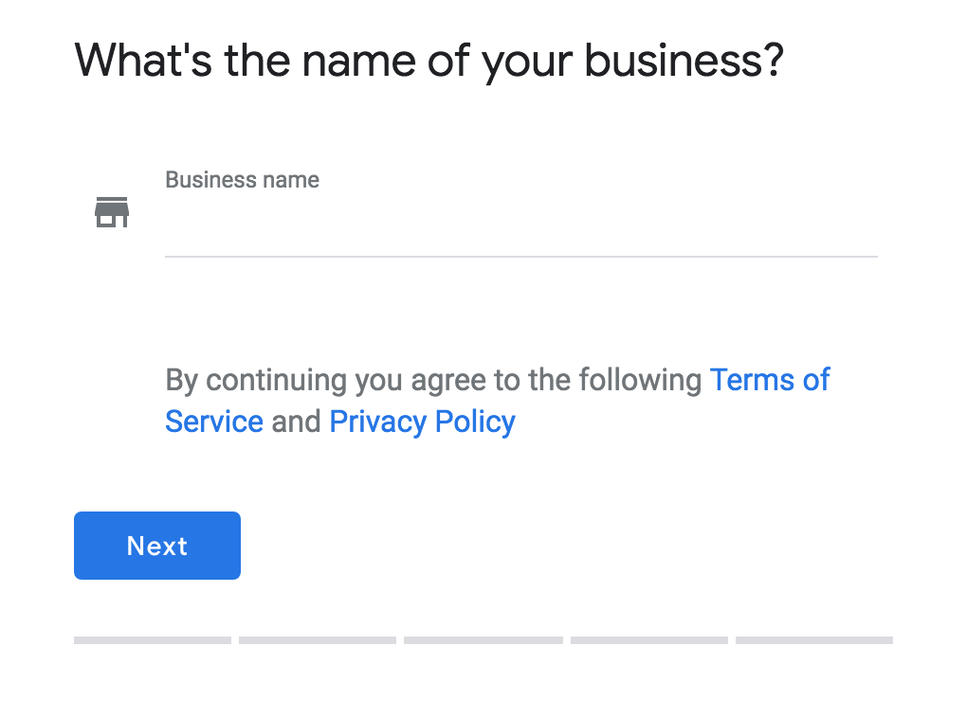Screen dimensions: 967x718
Task: Open the Privacy Policy link
Action: pyautogui.click(x=423, y=422)
